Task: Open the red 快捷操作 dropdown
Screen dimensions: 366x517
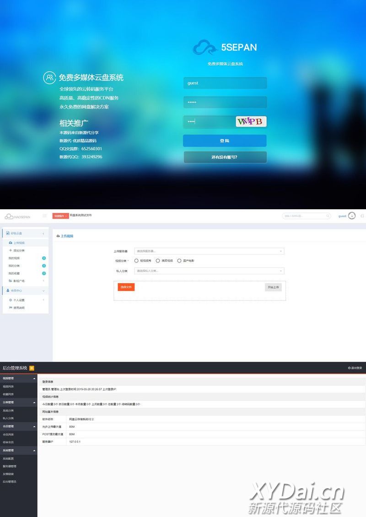Action: [60, 216]
